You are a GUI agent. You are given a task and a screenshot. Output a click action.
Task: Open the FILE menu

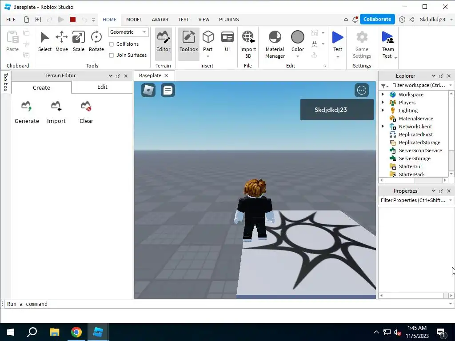11,20
